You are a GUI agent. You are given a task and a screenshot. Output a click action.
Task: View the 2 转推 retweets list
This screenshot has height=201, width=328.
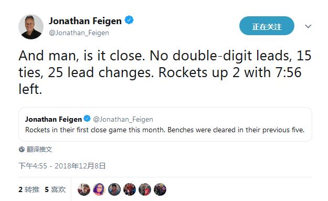tap(29, 189)
